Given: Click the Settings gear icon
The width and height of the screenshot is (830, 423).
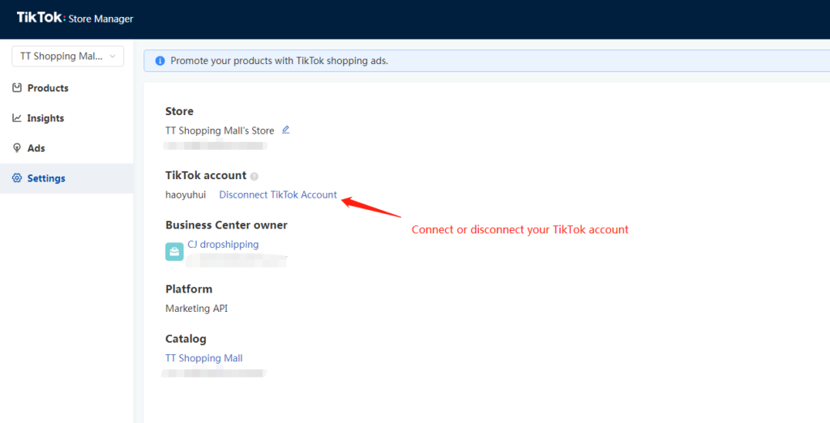Looking at the screenshot, I should [17, 178].
